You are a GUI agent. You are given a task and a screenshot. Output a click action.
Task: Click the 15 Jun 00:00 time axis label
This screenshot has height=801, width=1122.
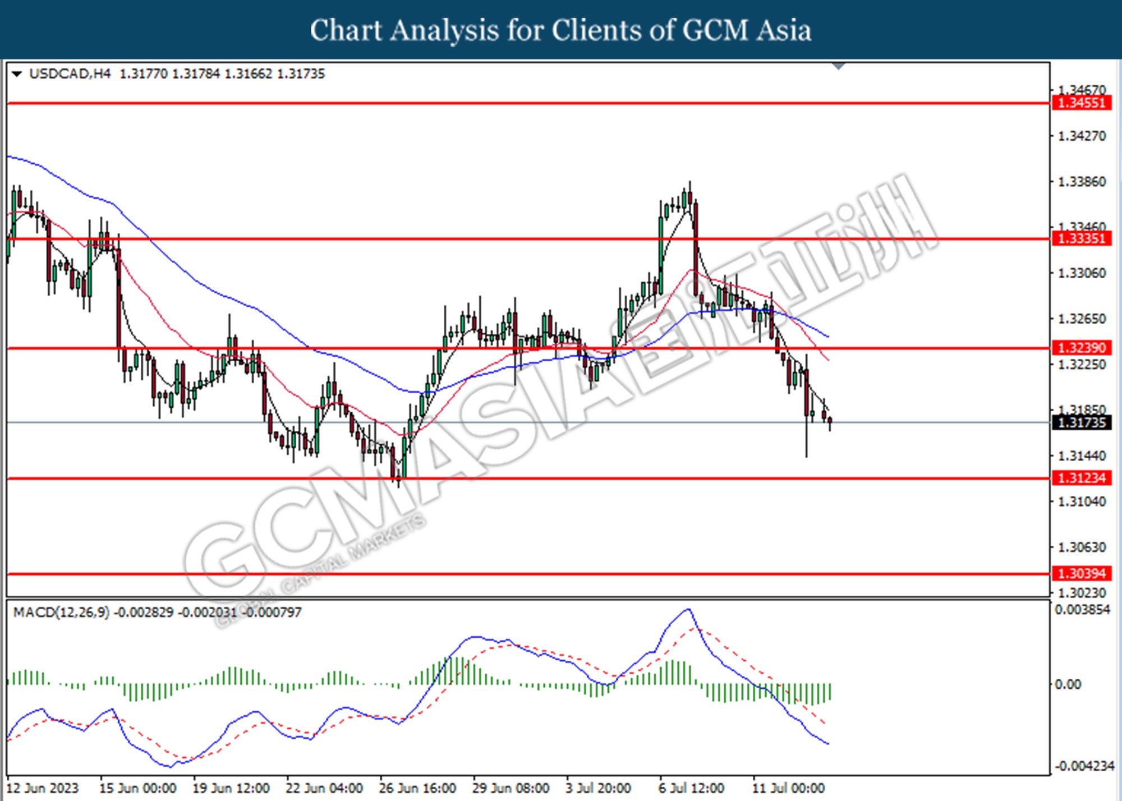tap(138, 788)
